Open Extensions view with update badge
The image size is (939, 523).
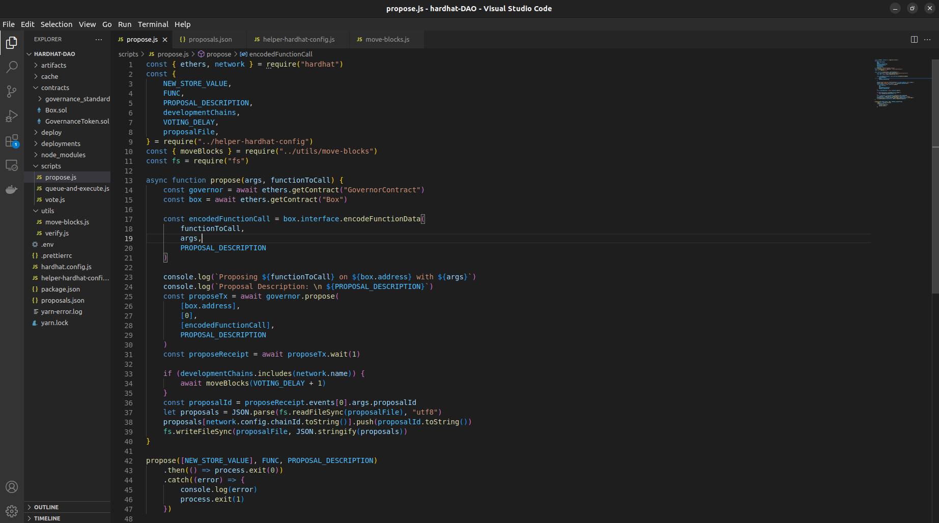[12, 141]
